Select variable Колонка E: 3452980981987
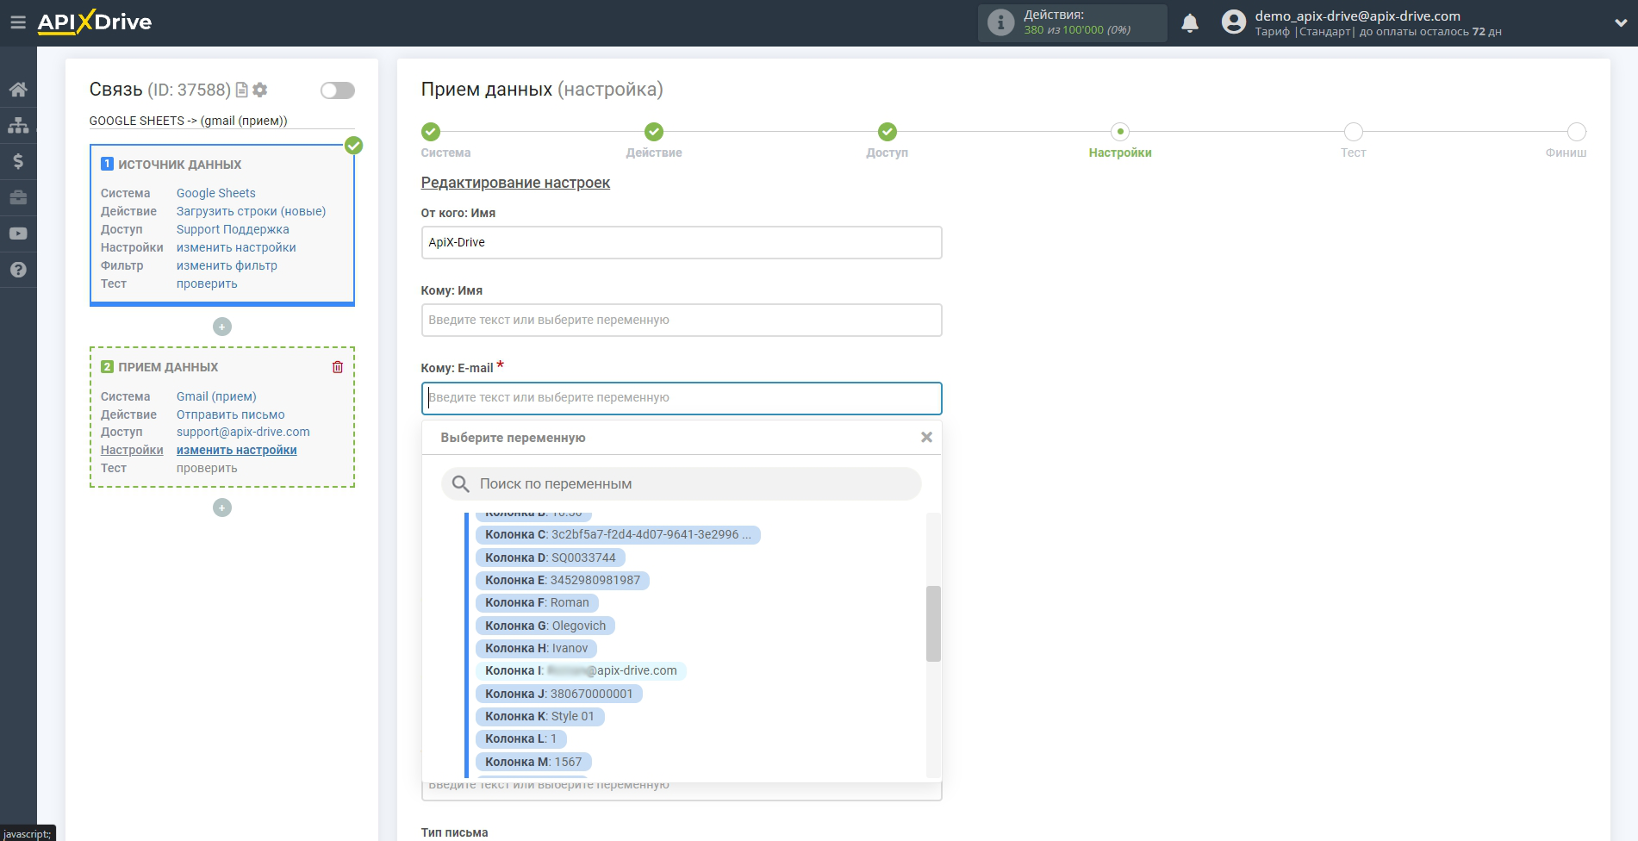Screen dimensions: 1638x841 point(562,581)
